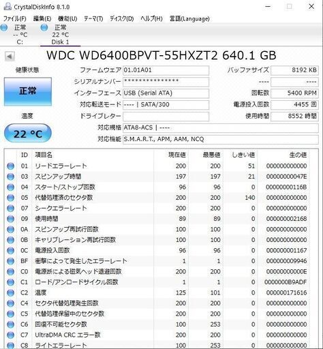Click the 回転数 value 5400 RPM

click(x=294, y=93)
